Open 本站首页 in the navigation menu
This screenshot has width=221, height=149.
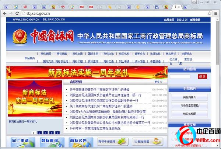pyautogui.click(x=30, y=58)
